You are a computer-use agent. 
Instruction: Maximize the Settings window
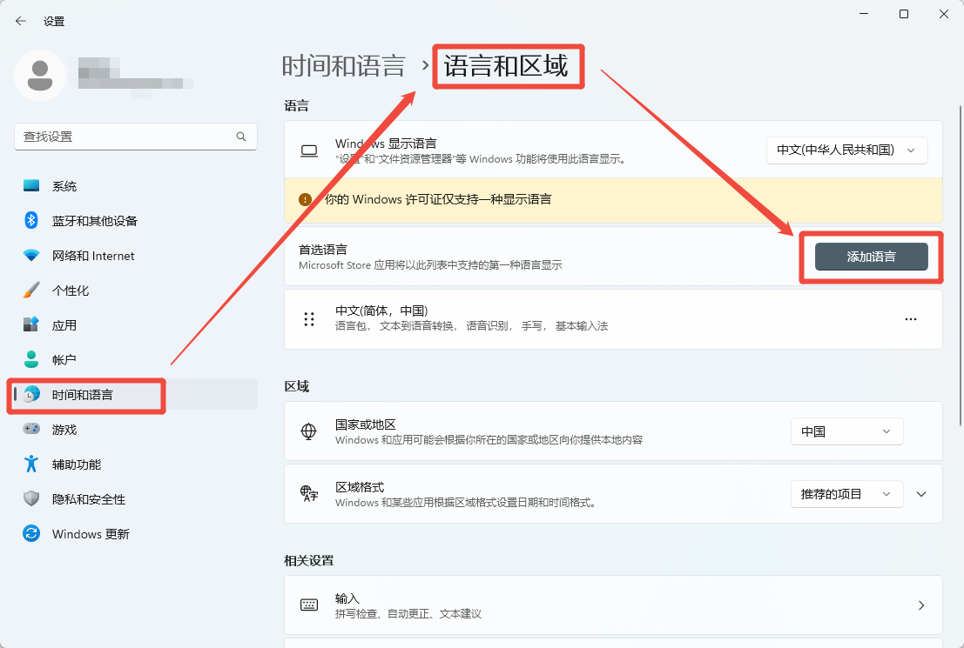(904, 14)
